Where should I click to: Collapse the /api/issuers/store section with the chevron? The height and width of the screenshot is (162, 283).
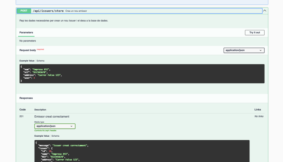[265, 11]
